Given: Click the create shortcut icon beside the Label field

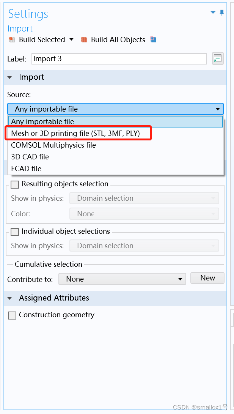Looking at the screenshot, I should point(218,58).
